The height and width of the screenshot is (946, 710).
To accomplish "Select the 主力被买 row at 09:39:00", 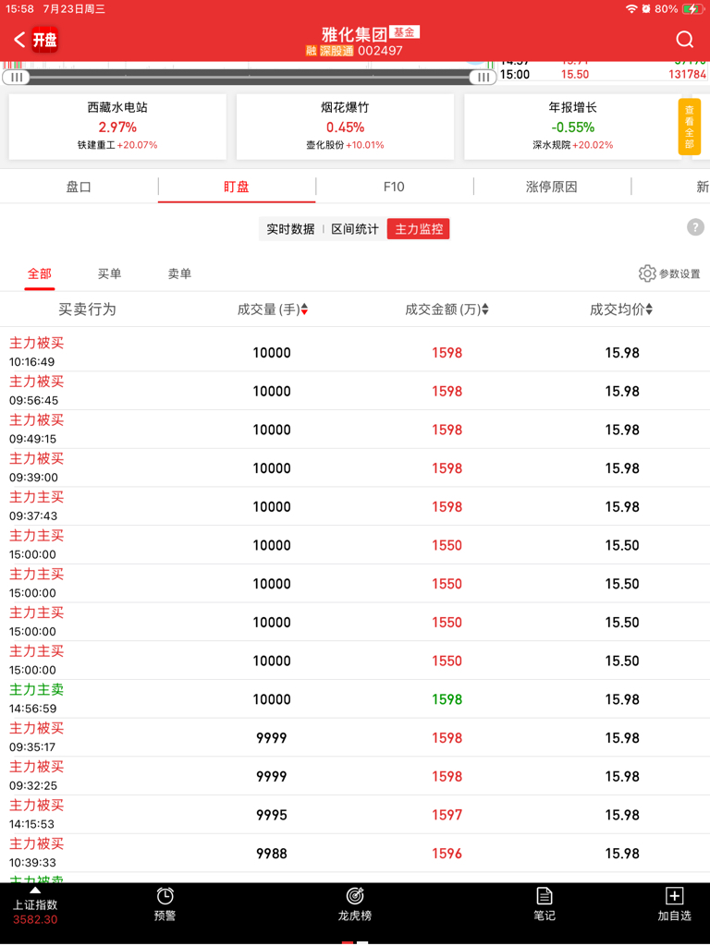I will click(x=355, y=468).
